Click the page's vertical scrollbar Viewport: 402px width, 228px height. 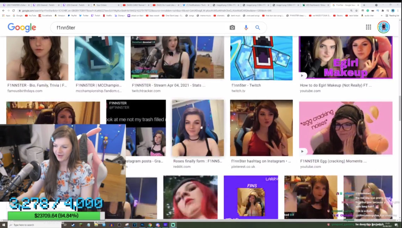[400, 108]
